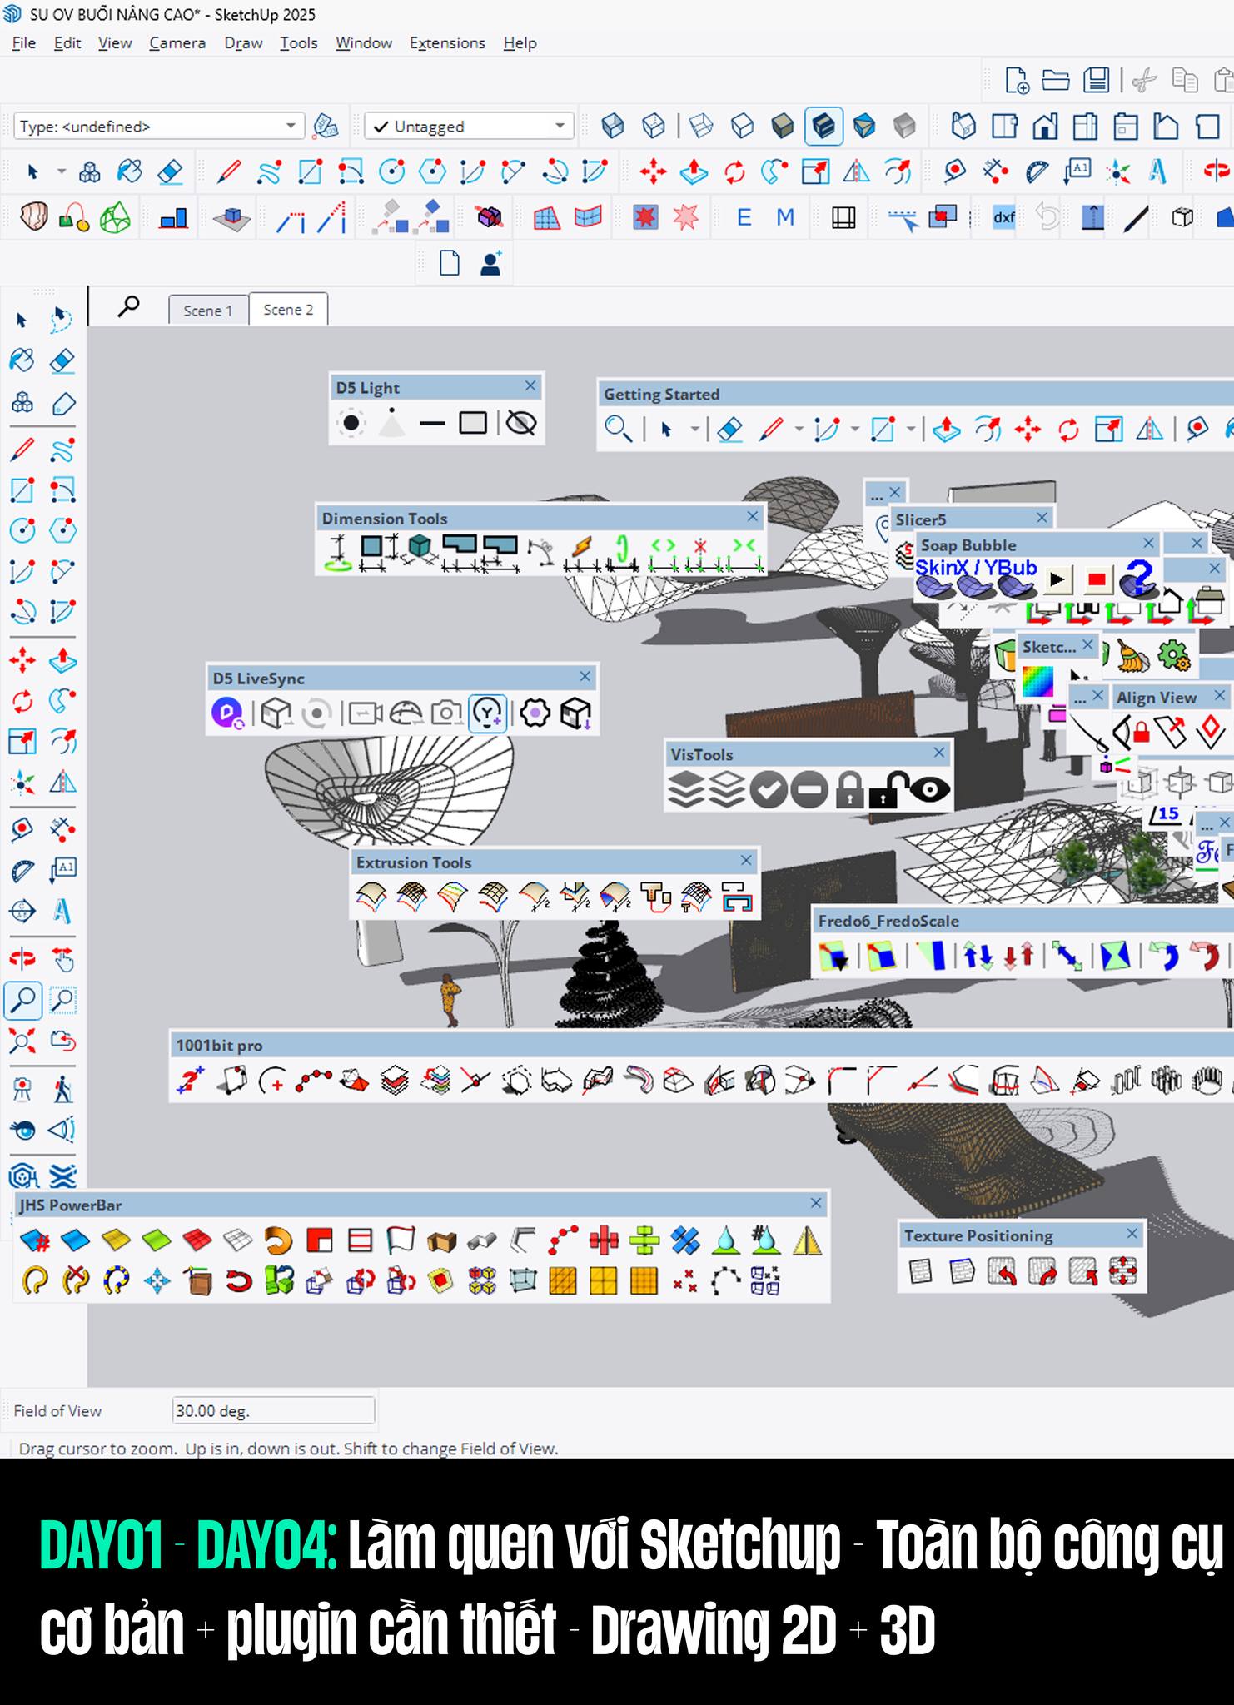Click first FredoScale box scaling icon
Image resolution: width=1234 pixels, height=1705 pixels.
pos(833,955)
